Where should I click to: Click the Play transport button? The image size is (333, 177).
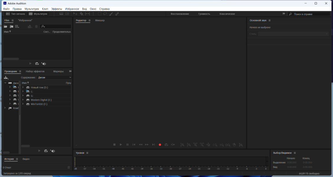121,145
